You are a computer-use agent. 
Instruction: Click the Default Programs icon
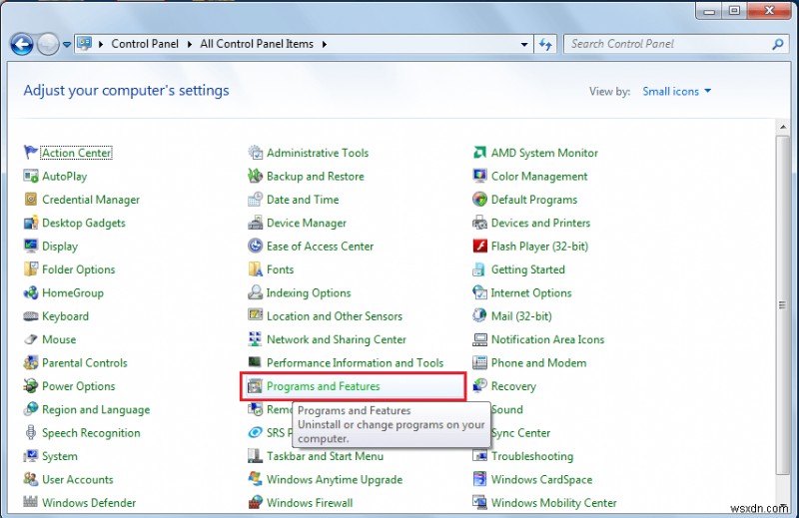(480, 200)
